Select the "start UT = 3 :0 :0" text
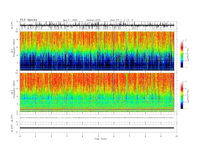 121,20
